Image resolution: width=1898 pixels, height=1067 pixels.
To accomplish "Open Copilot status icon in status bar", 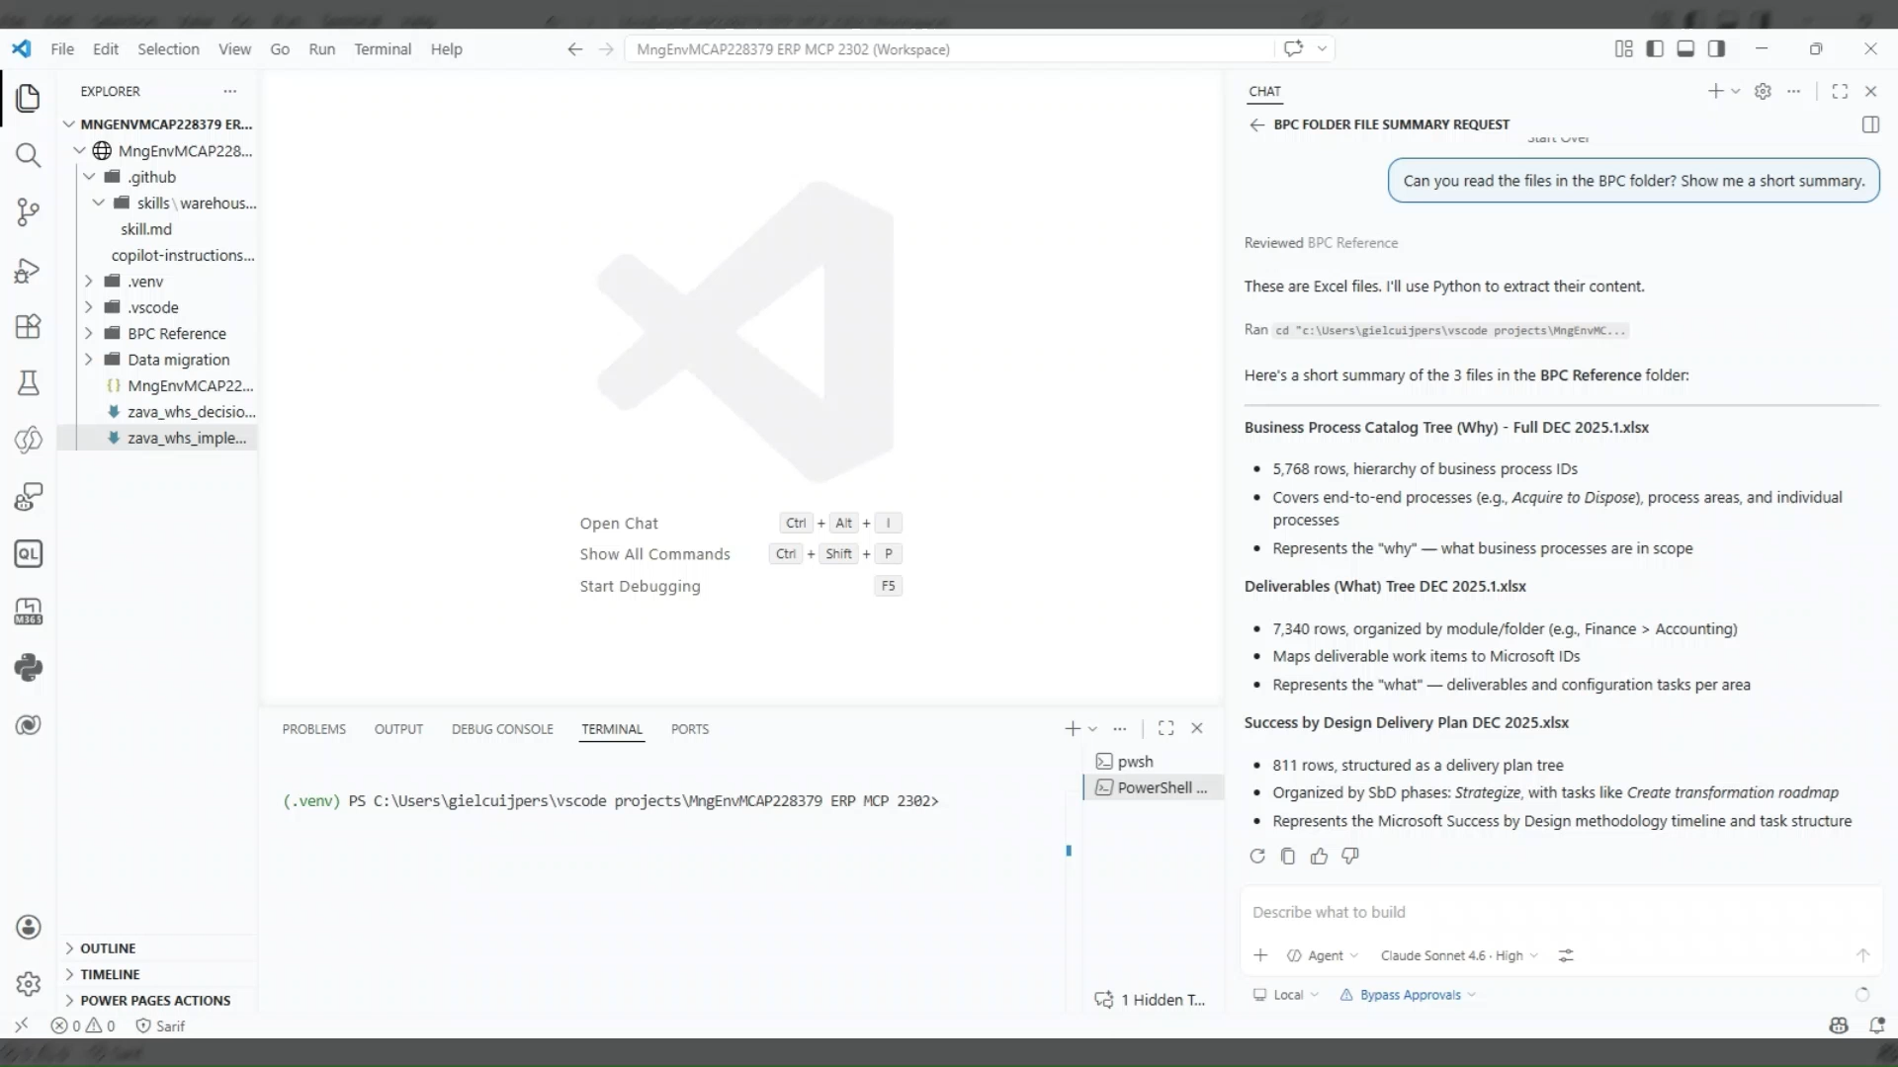I will (1839, 1026).
